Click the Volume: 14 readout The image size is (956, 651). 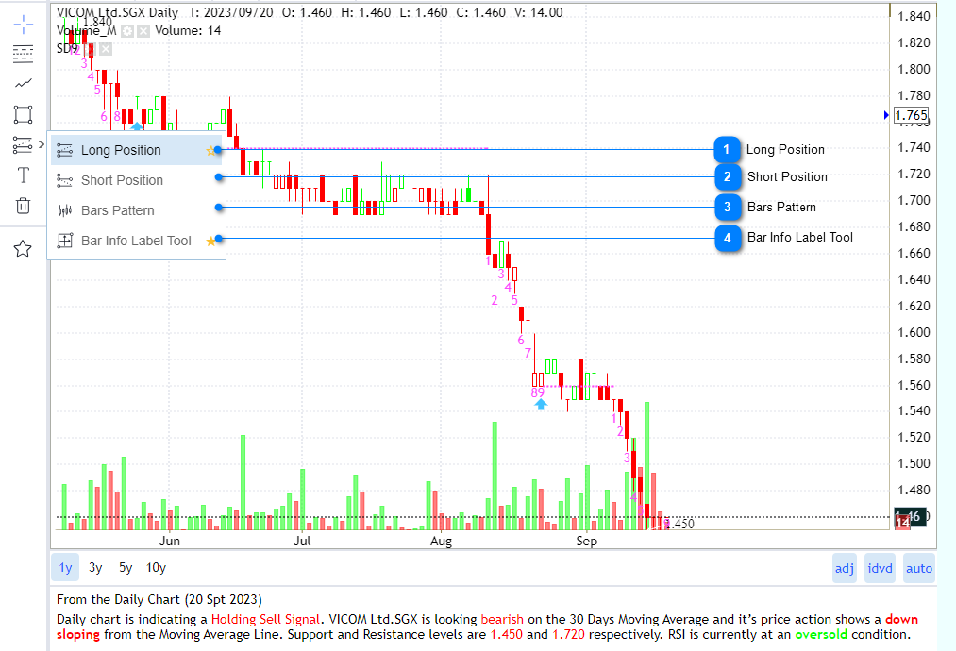coord(188,30)
